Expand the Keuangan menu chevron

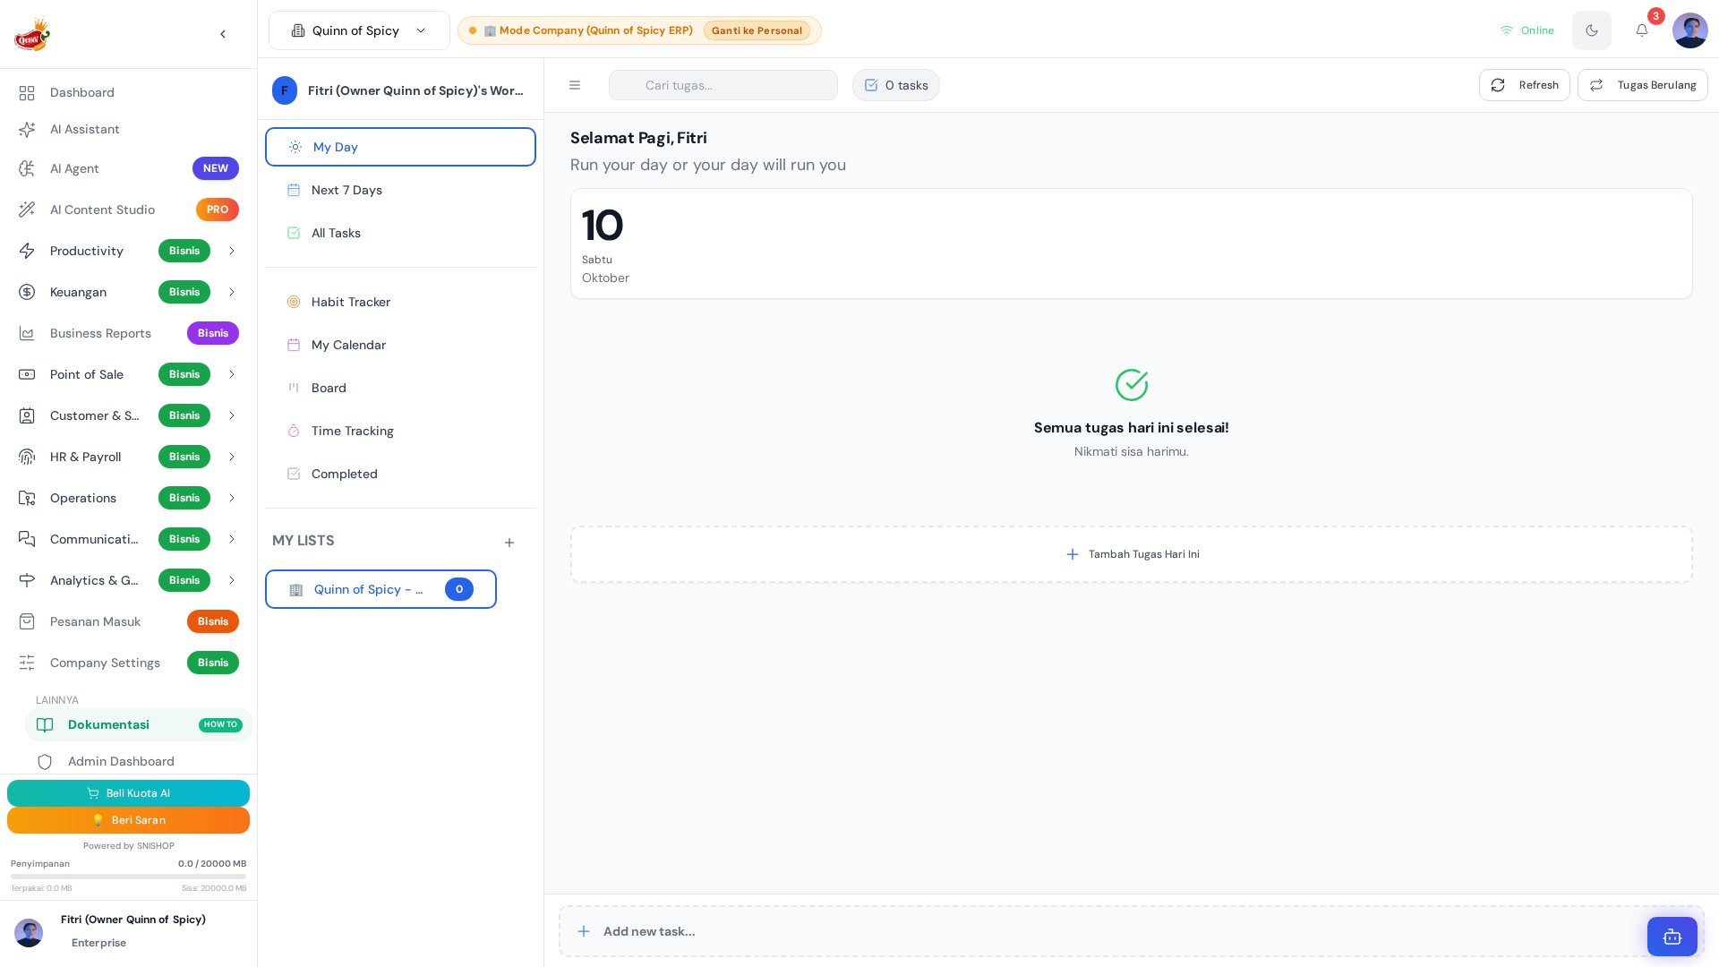pos(232,292)
